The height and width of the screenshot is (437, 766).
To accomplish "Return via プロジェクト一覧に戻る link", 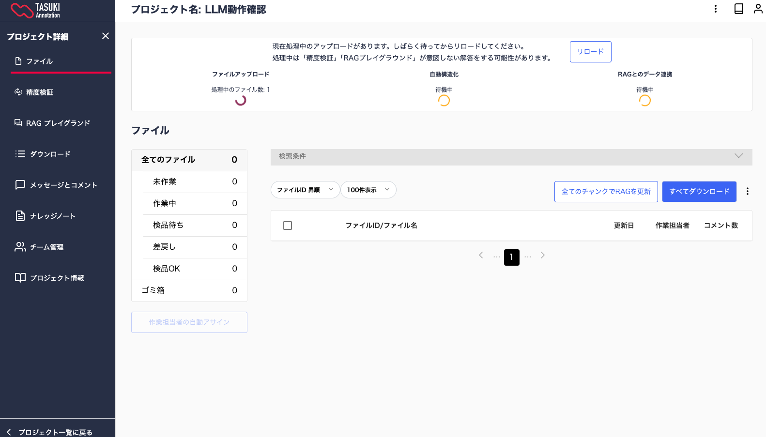I will pyautogui.click(x=55, y=432).
